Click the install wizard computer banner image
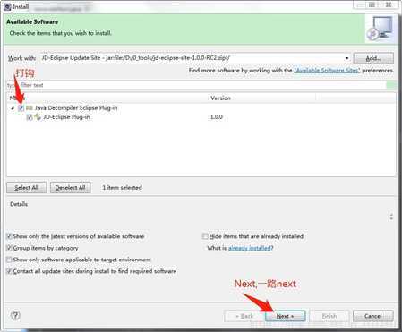The width and height of the screenshot is (402, 332). coord(381,29)
